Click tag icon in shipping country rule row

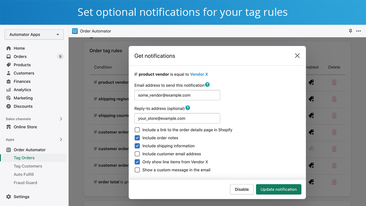(311, 116)
